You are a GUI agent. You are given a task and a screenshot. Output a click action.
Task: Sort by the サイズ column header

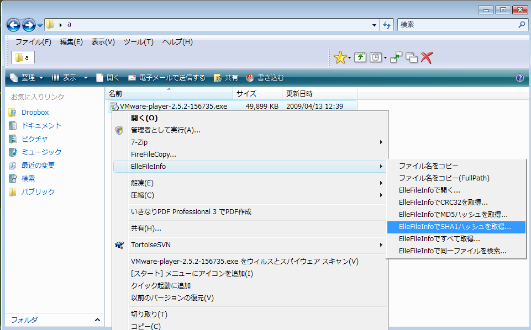(x=257, y=93)
